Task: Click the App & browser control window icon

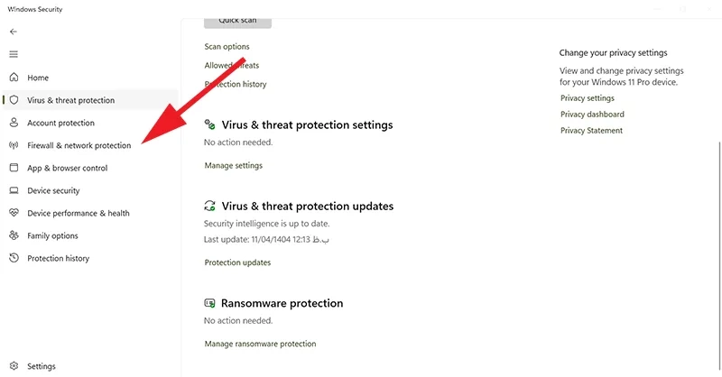Action: coord(14,168)
